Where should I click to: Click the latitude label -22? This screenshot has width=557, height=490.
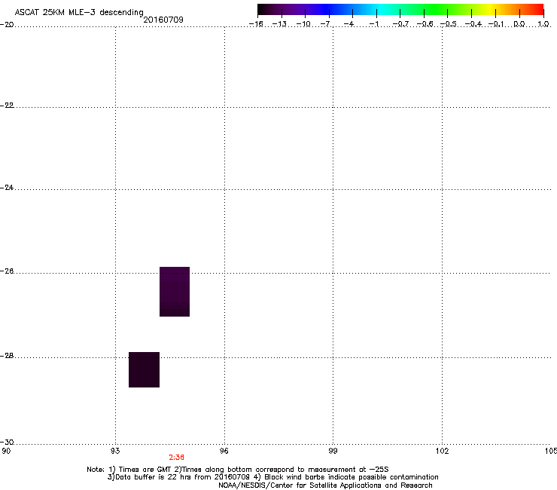7,106
